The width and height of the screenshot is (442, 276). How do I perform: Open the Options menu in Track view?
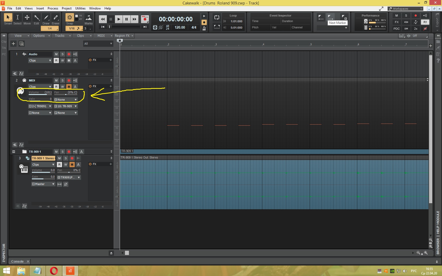click(x=41, y=36)
